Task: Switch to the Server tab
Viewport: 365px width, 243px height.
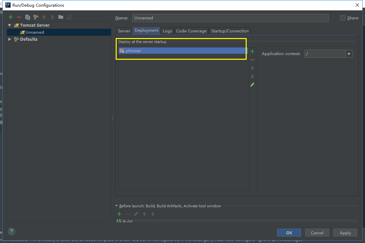Action: coord(124,31)
